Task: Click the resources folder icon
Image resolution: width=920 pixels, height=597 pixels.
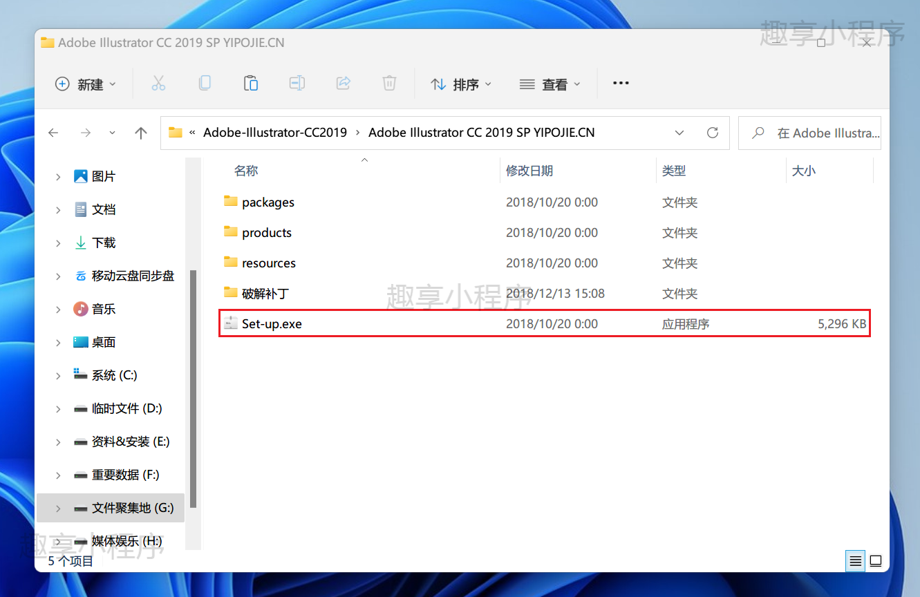Action: coord(231,262)
